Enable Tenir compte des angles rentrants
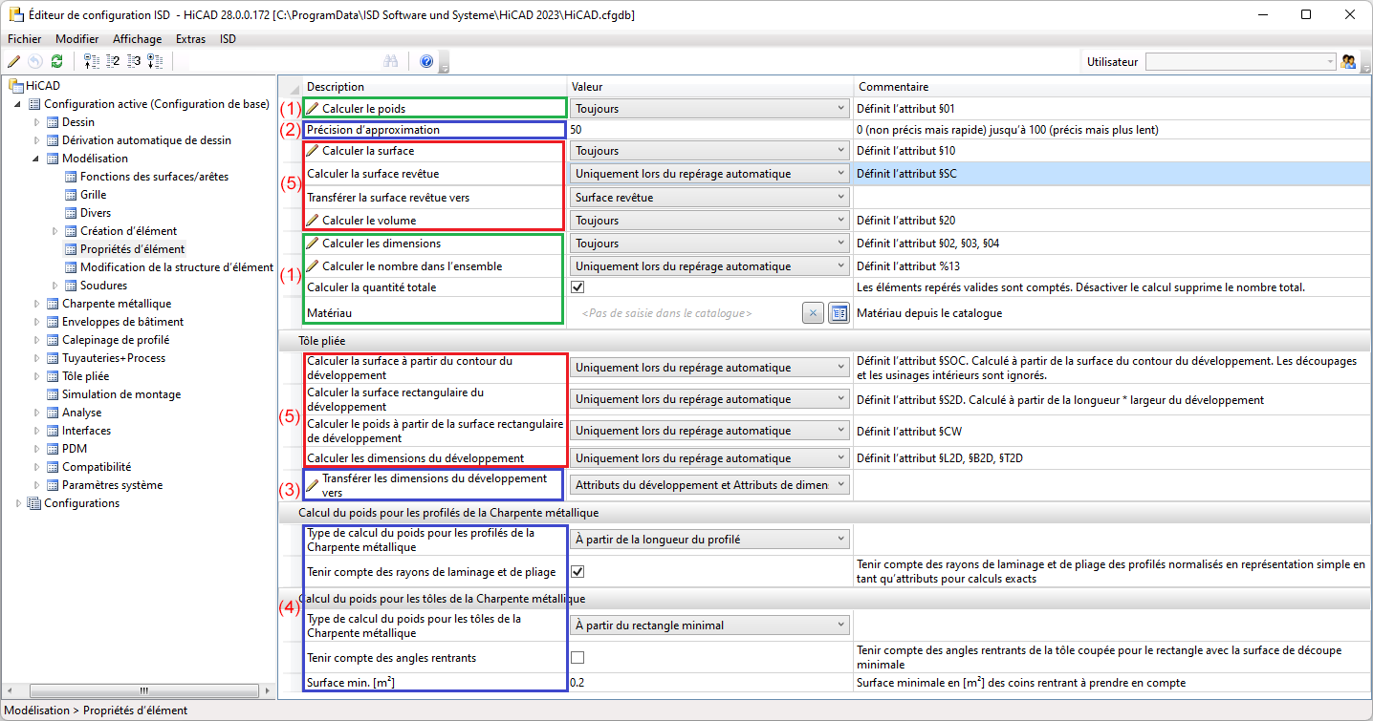 (x=578, y=657)
